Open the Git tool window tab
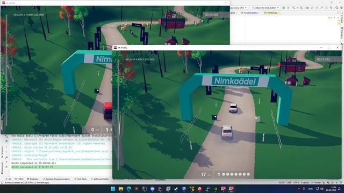Viewport: 344px width, 193px height. pyautogui.click(x=9, y=179)
